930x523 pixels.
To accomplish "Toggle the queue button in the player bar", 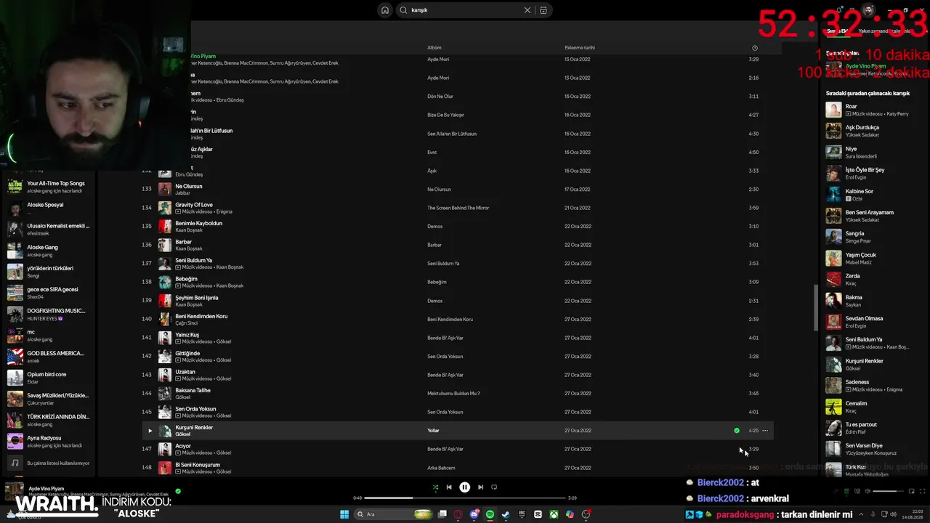I will click(846, 492).
